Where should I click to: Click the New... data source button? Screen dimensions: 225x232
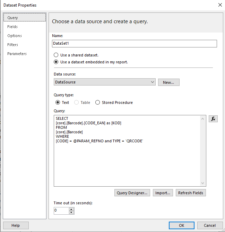168,82
